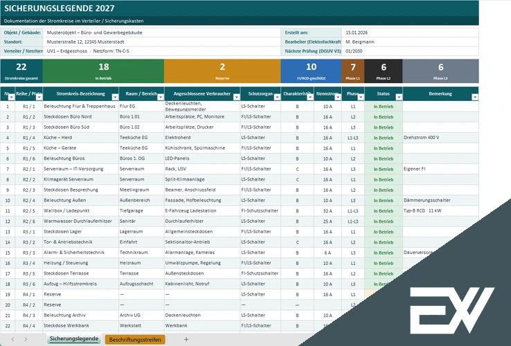Image resolution: width=511 pixels, height=346 pixels.
Task: Click the Standort address field
Action: pyautogui.click(x=161, y=42)
